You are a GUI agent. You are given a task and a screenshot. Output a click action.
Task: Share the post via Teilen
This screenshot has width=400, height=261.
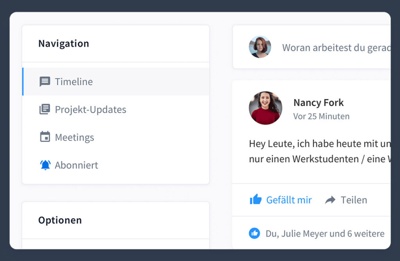point(346,200)
